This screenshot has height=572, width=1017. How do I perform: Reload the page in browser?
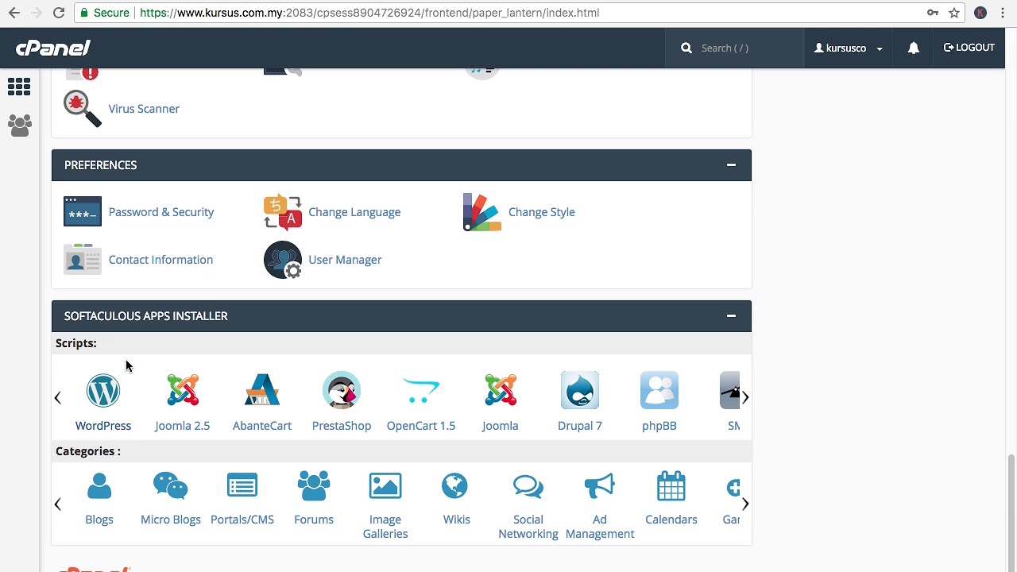click(59, 13)
